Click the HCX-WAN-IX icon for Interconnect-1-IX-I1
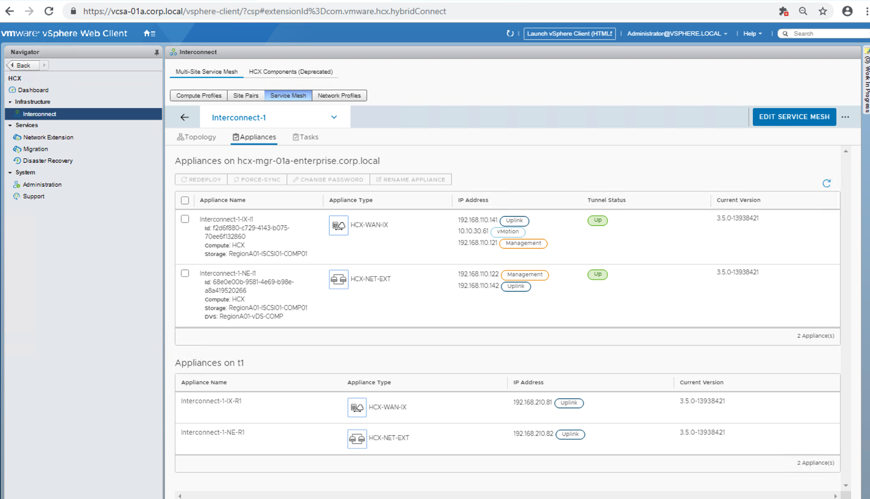 [x=338, y=225]
